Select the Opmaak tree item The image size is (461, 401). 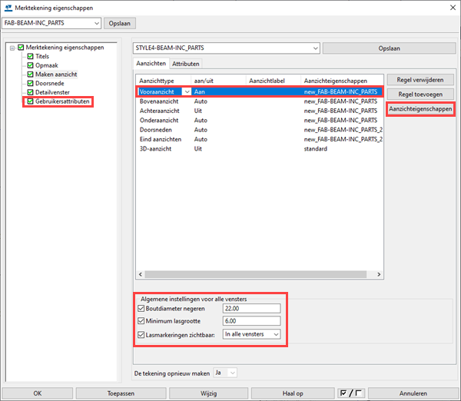pos(47,65)
